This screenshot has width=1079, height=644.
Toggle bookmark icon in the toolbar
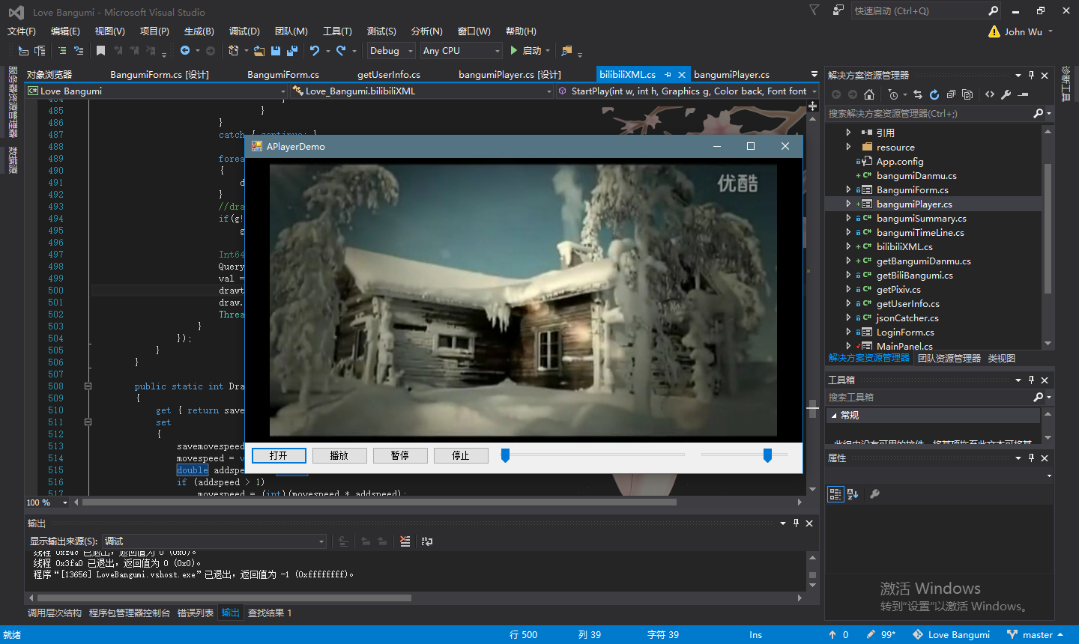pyautogui.click(x=100, y=51)
